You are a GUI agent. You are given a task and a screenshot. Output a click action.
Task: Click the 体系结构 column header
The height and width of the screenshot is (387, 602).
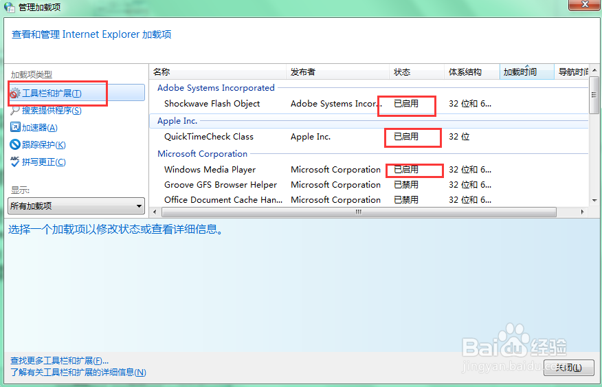point(472,71)
